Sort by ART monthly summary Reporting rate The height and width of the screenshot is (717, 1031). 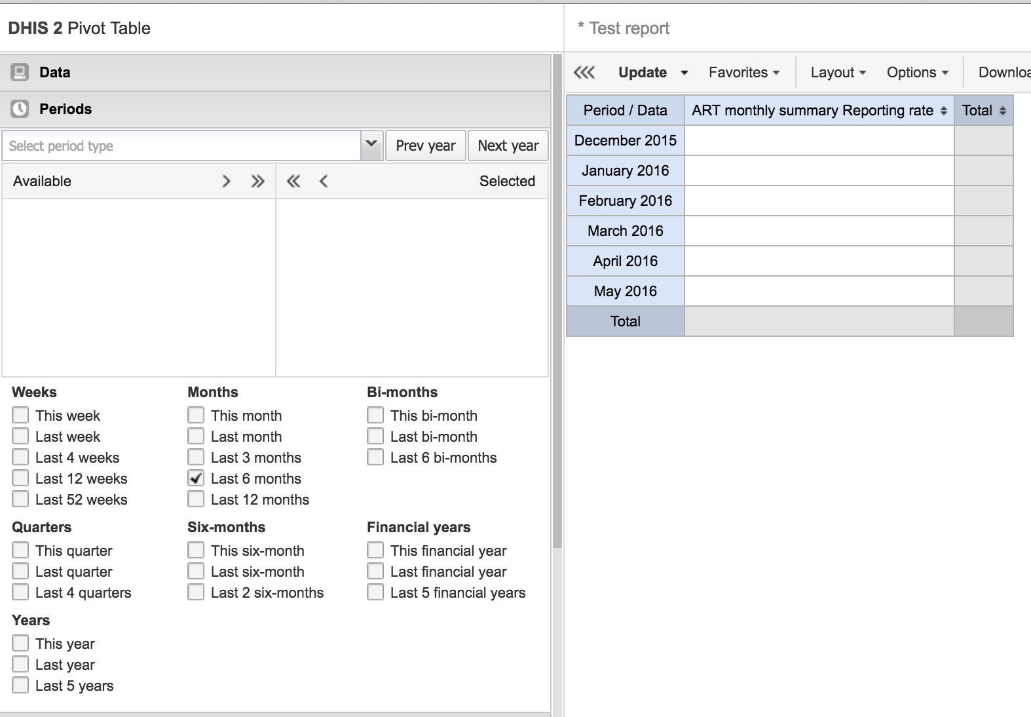pos(943,111)
